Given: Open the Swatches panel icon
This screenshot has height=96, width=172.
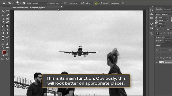Looking at the screenshot, I should point(152,18).
